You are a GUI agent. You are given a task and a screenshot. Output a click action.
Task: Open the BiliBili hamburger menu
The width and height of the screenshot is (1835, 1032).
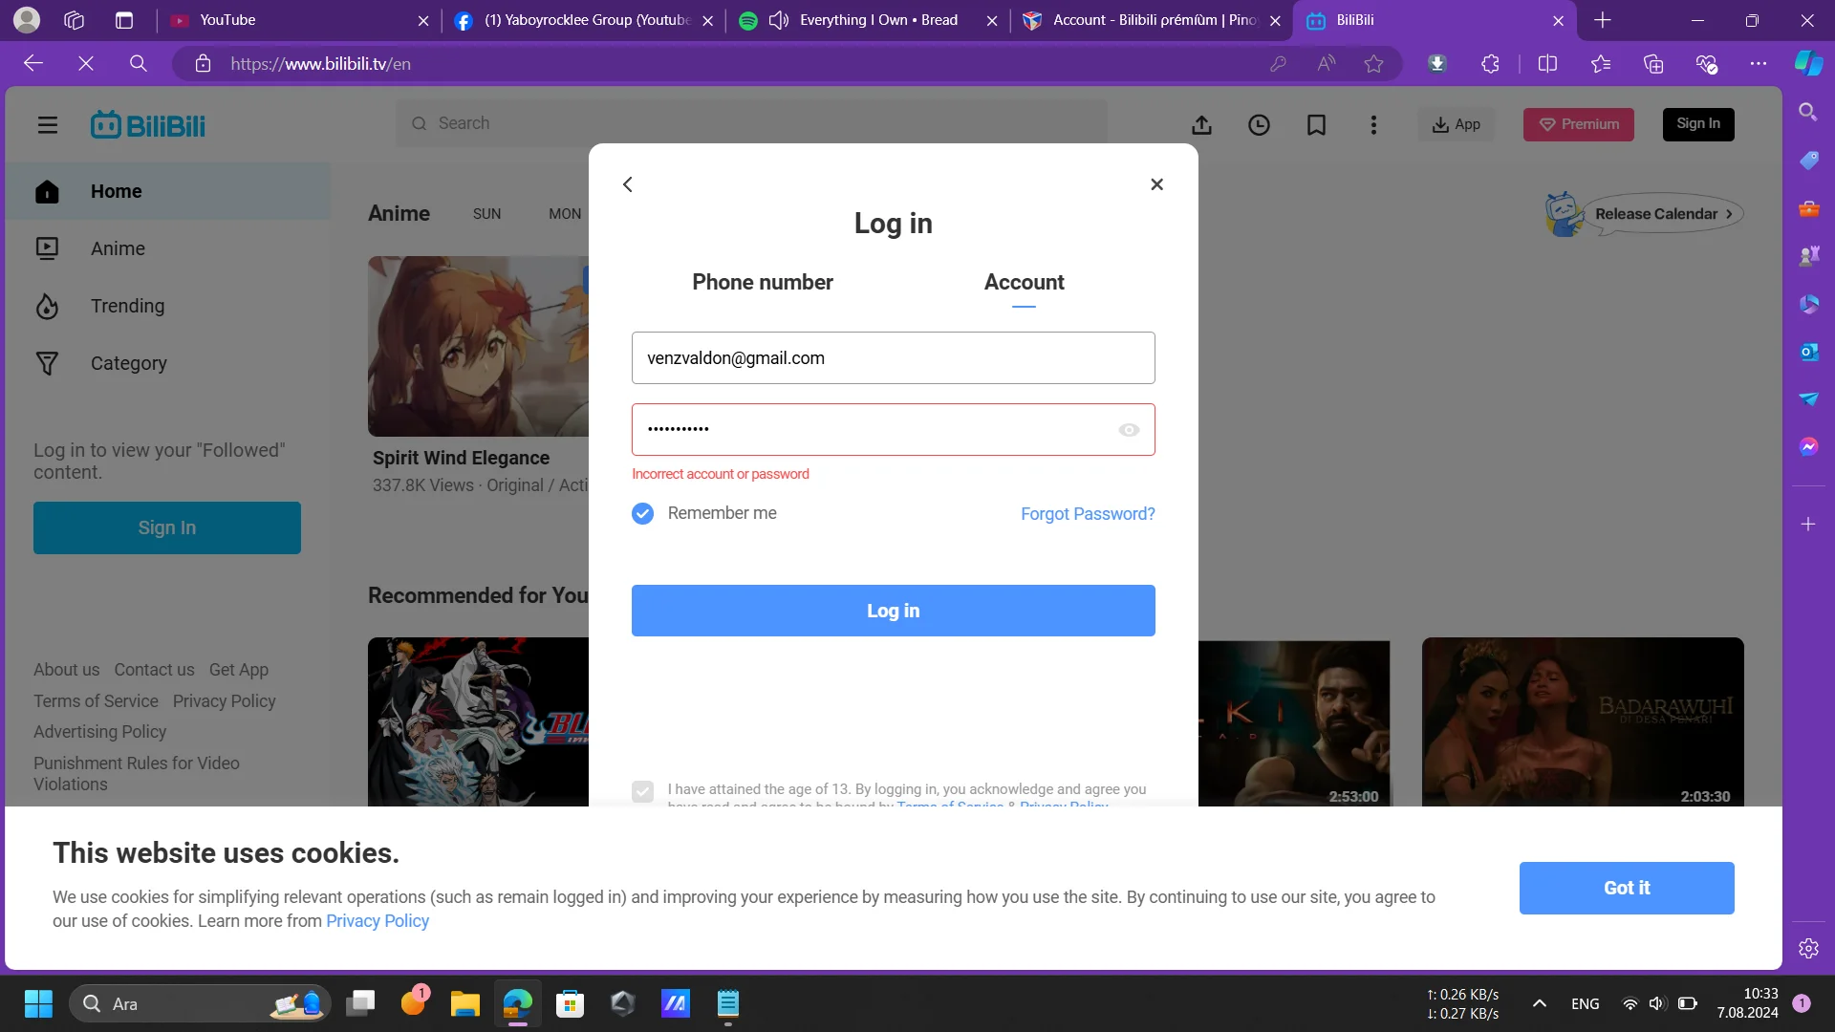tap(47, 124)
